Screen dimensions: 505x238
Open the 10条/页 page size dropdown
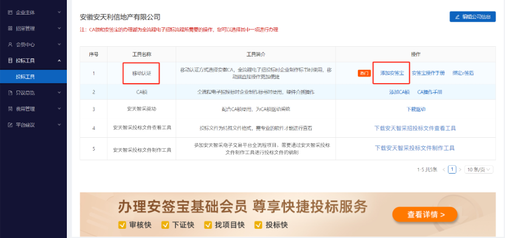pos(479,169)
